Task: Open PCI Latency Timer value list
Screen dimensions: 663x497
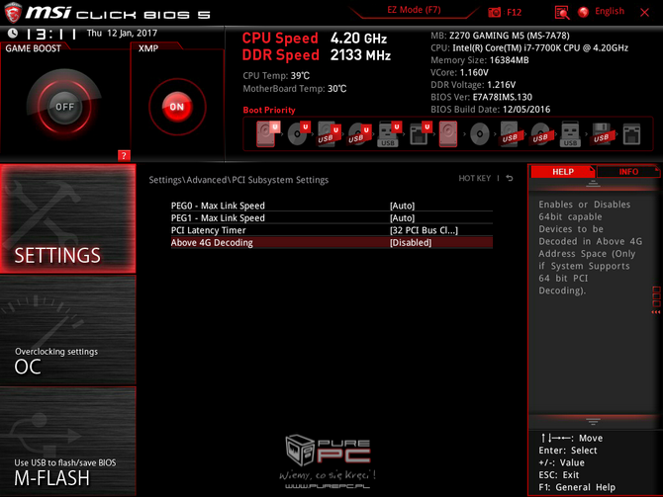Action: pyautogui.click(x=424, y=230)
